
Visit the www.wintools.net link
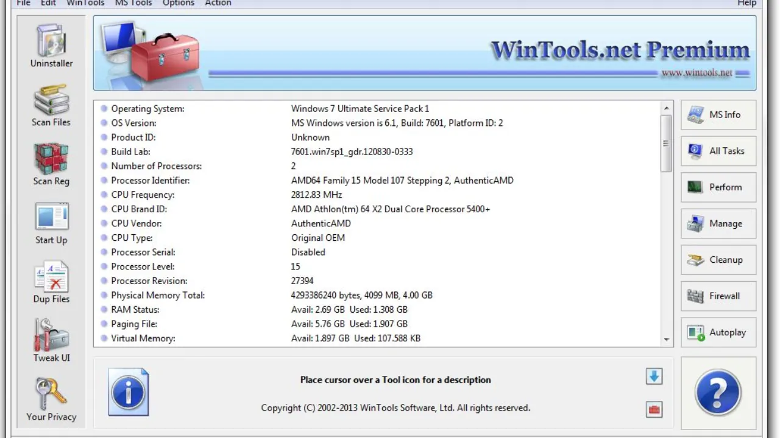click(x=697, y=72)
